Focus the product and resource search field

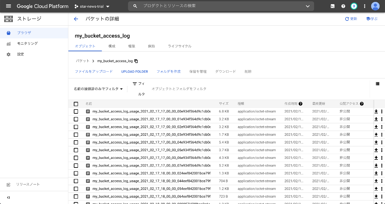pyautogui.click(x=221, y=6)
